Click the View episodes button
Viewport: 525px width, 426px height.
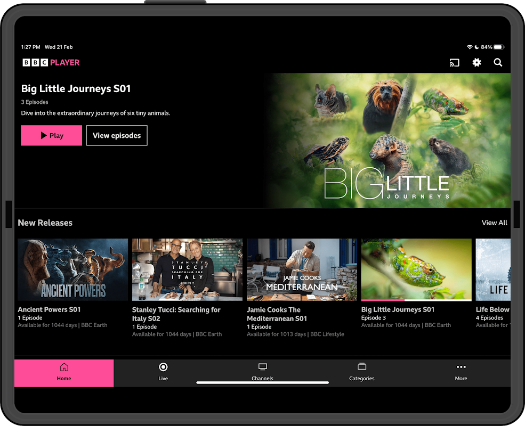pos(117,135)
